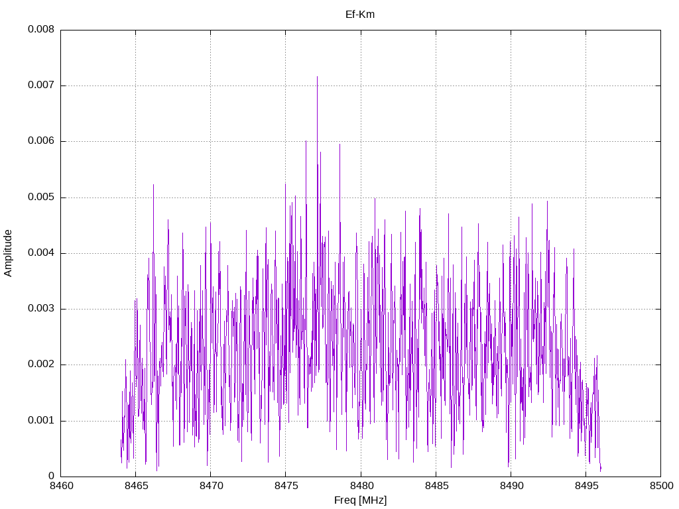
Task: Click the y-axis tick label 0.004
Action: [41, 253]
